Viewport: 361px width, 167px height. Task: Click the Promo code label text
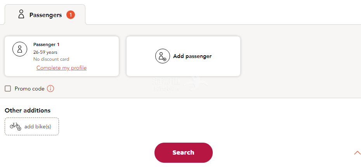click(30, 89)
